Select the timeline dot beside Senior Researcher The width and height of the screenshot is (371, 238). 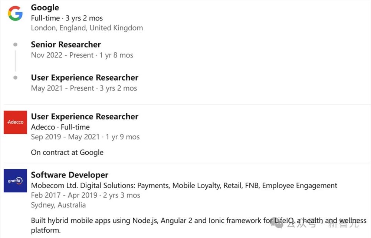tap(15, 45)
